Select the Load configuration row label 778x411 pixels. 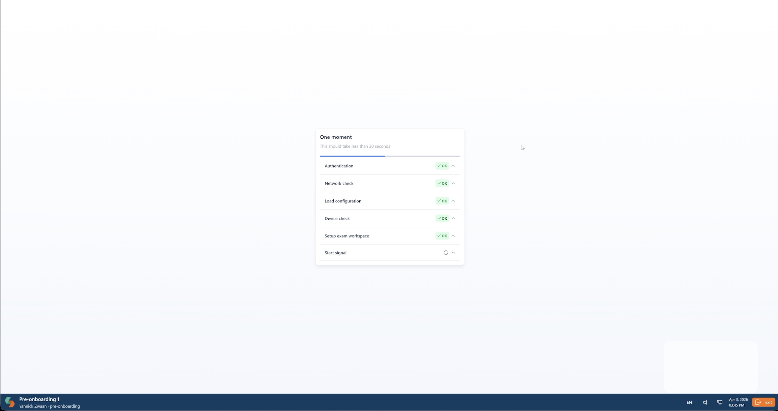[343, 201]
